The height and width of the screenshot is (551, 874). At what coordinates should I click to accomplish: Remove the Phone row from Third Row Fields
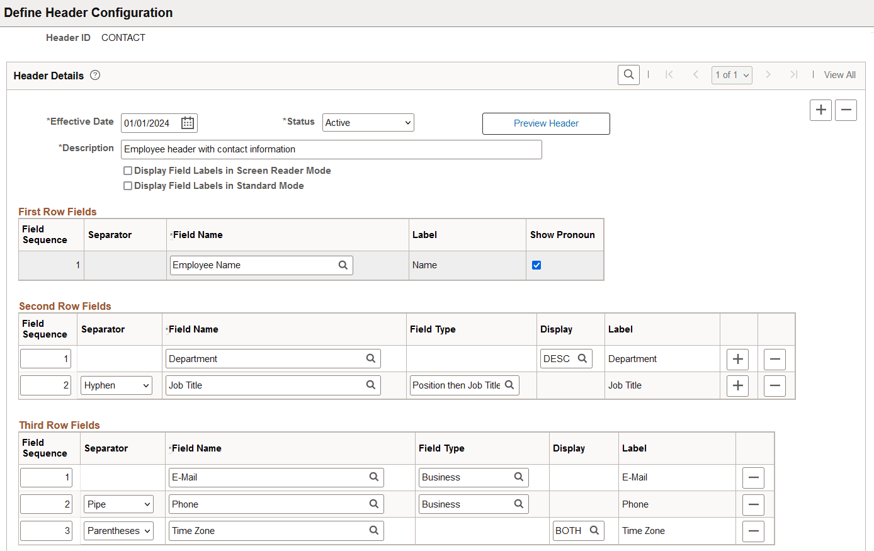click(753, 504)
